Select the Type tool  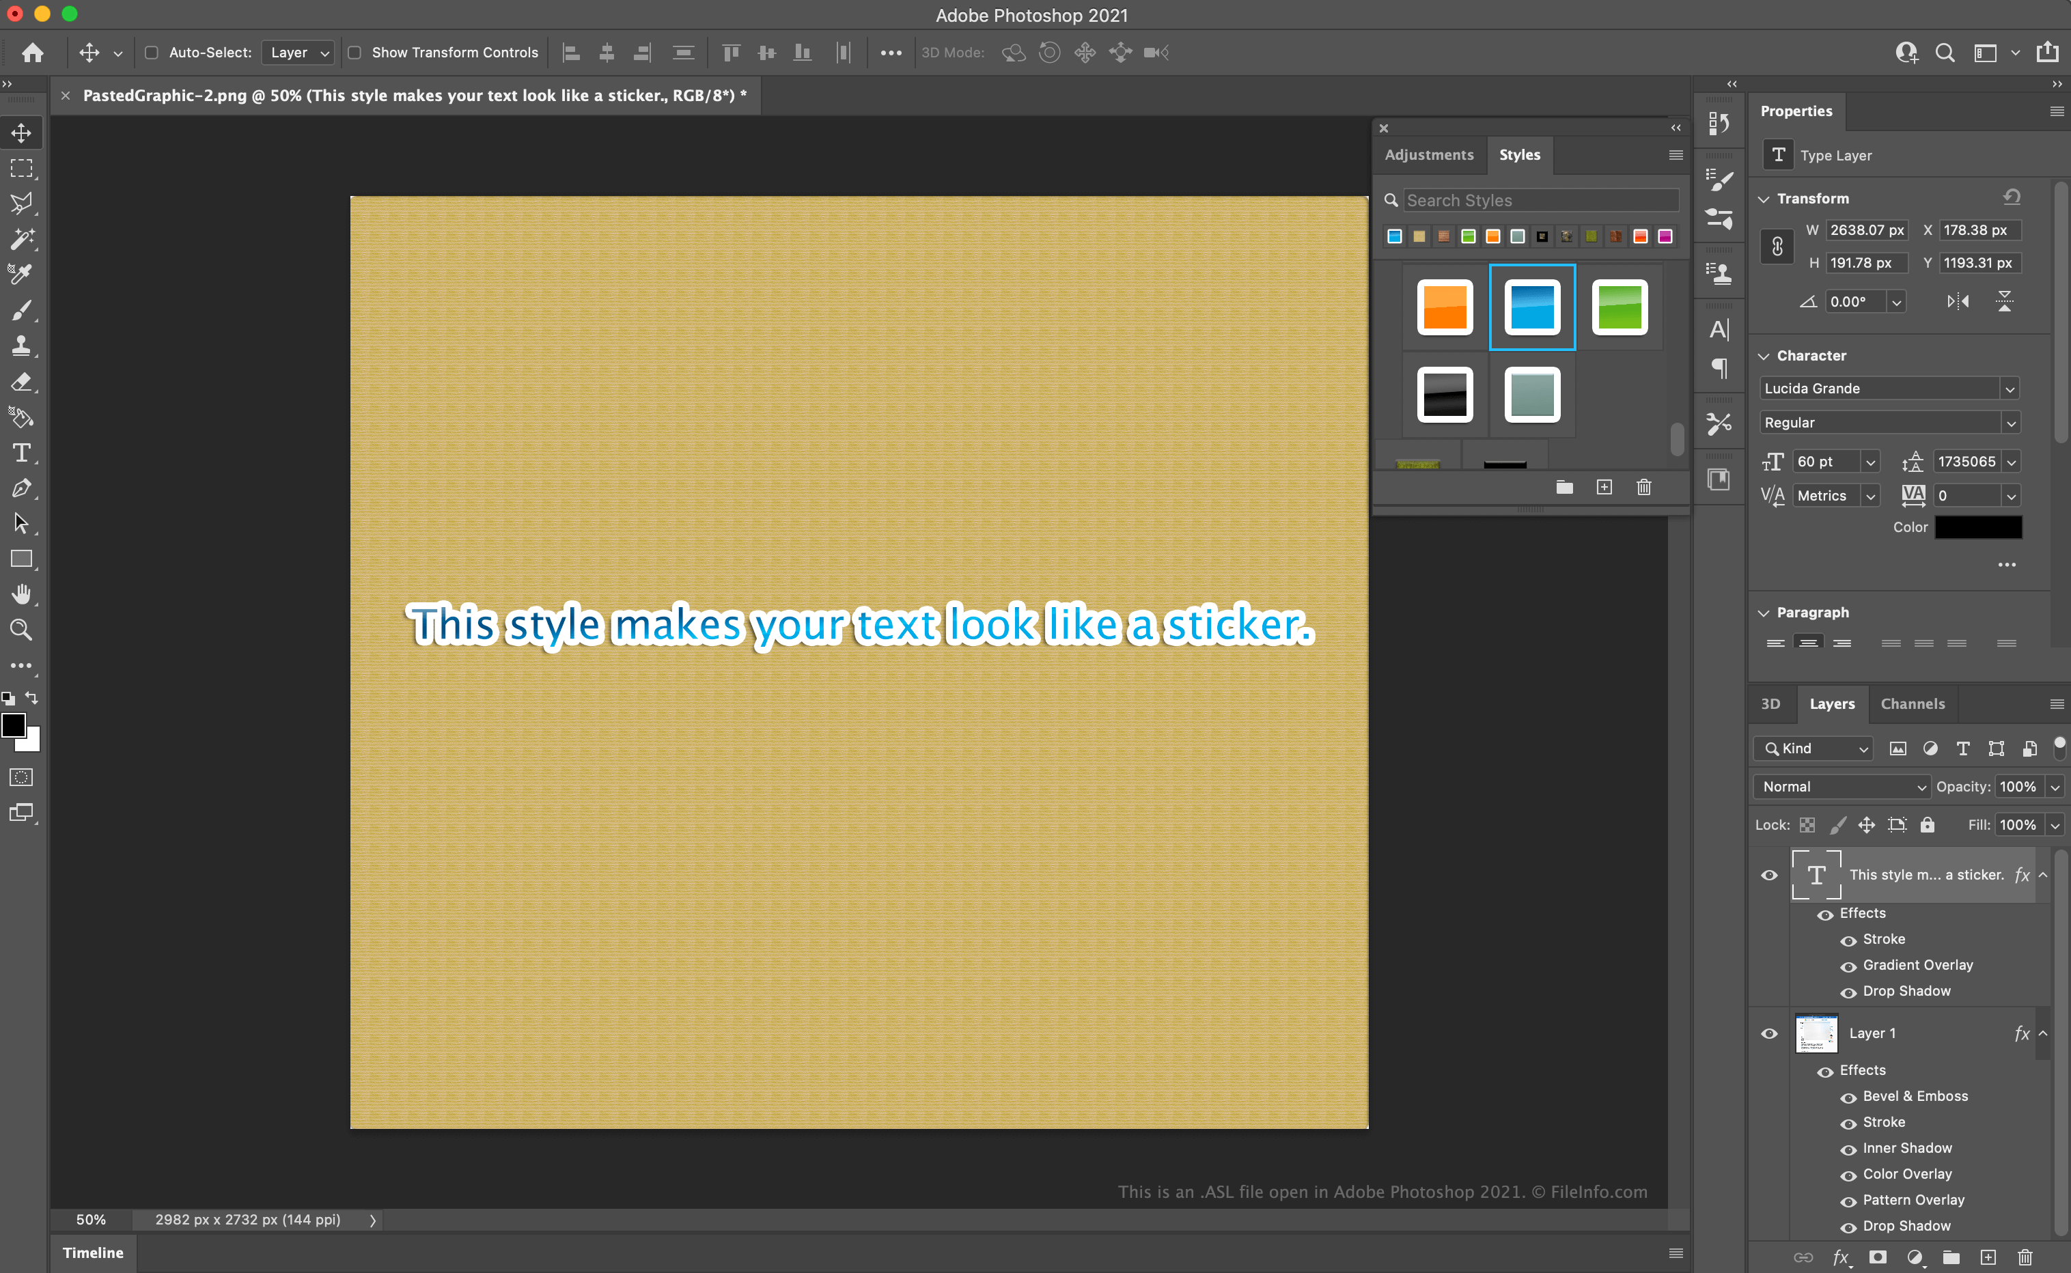[x=20, y=452]
